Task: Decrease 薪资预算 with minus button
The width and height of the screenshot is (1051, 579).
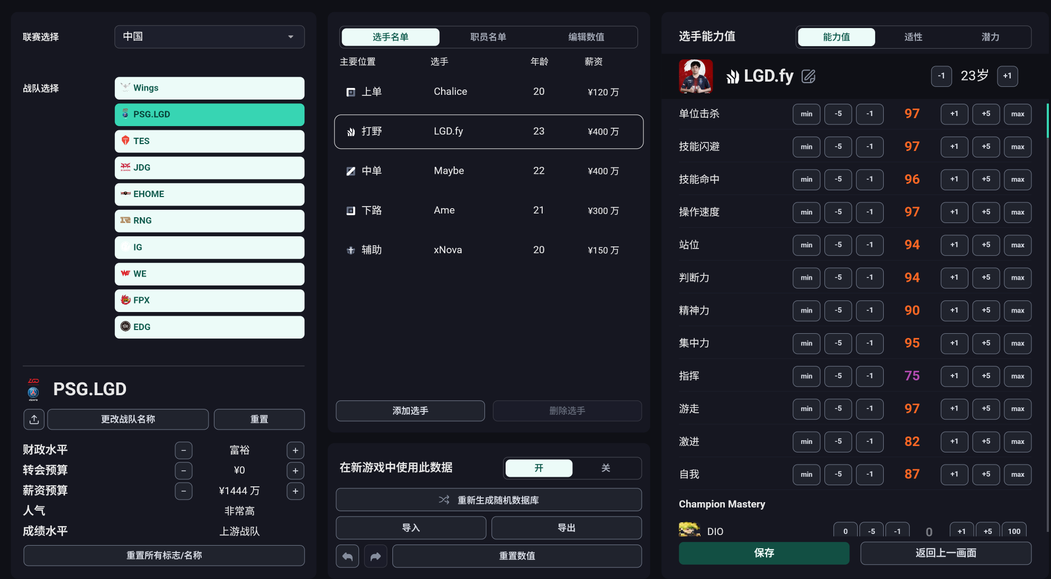Action: point(184,491)
